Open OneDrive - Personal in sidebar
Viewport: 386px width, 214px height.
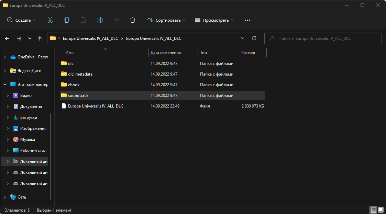click(33, 57)
